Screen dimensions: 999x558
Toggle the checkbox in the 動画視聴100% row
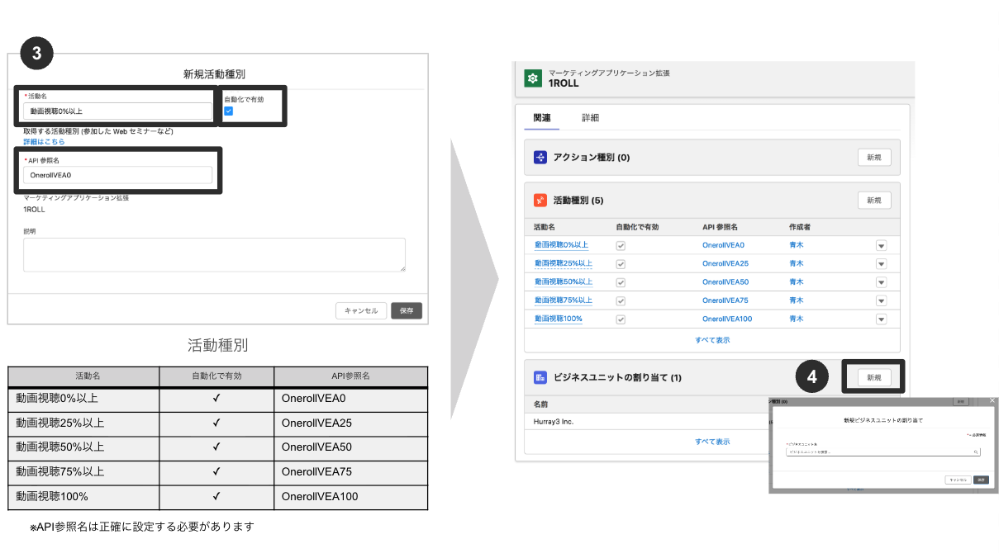tap(621, 319)
